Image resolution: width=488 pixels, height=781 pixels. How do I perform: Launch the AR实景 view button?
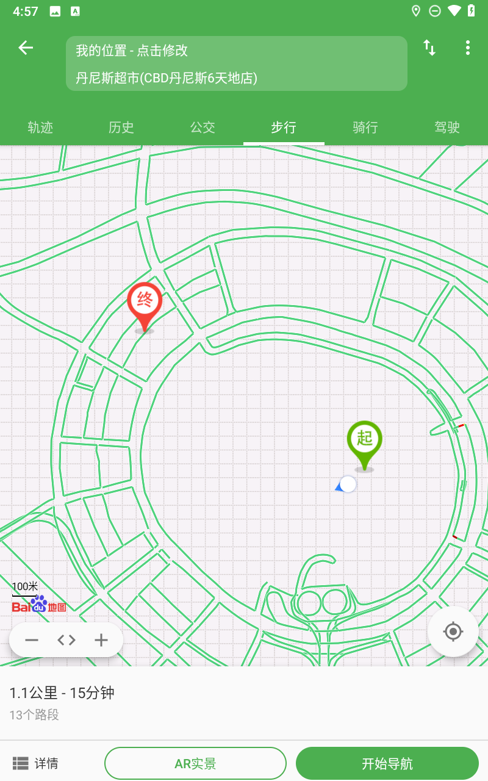pos(195,763)
